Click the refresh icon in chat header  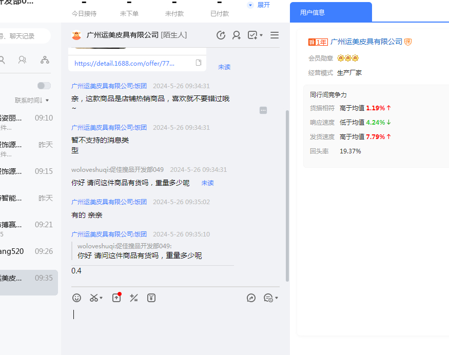click(x=221, y=35)
